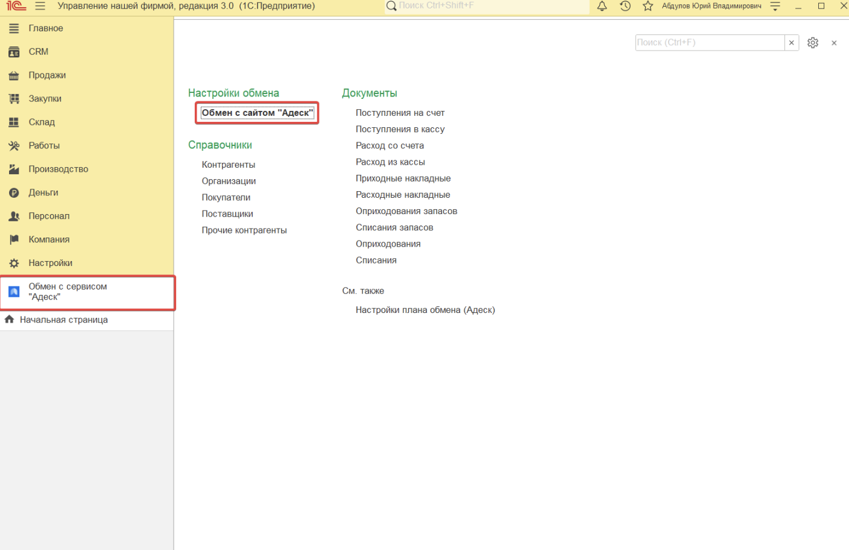Click the Адеск service icon

click(x=14, y=292)
